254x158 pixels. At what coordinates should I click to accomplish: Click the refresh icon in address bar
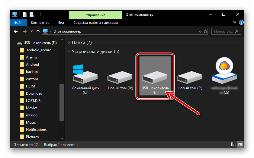tap(206, 31)
